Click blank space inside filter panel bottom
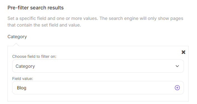 [98, 98]
